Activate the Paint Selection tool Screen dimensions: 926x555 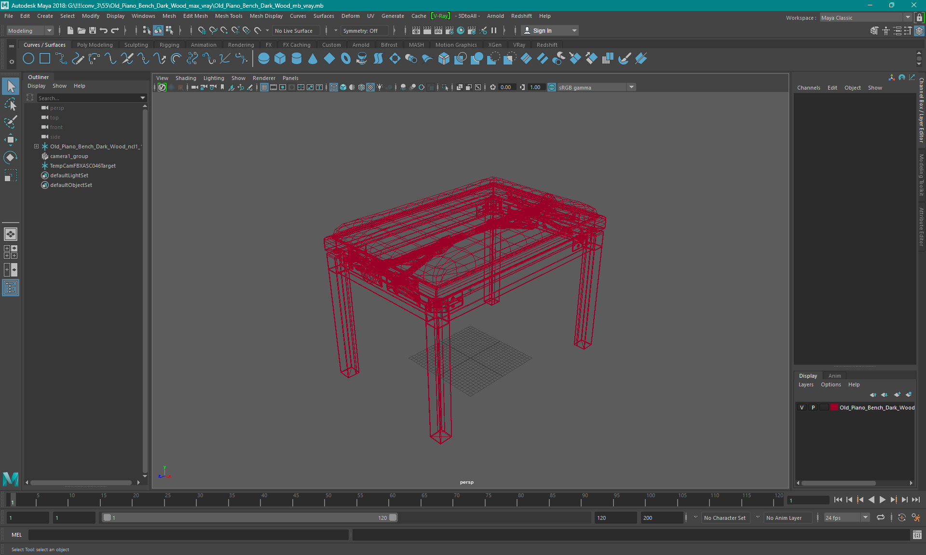(11, 121)
